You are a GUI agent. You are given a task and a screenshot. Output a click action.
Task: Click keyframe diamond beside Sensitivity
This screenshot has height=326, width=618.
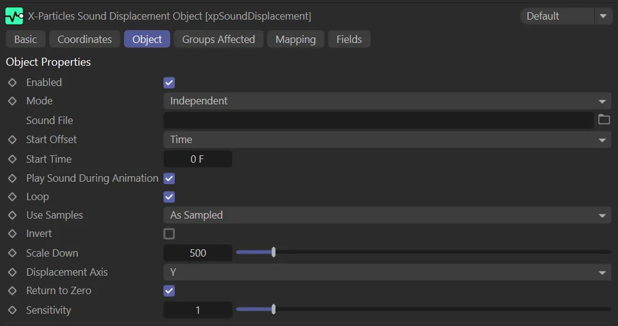point(12,310)
